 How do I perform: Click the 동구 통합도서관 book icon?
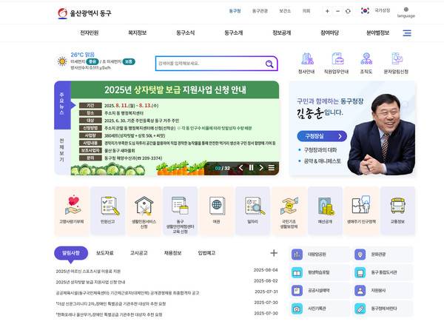360,273
